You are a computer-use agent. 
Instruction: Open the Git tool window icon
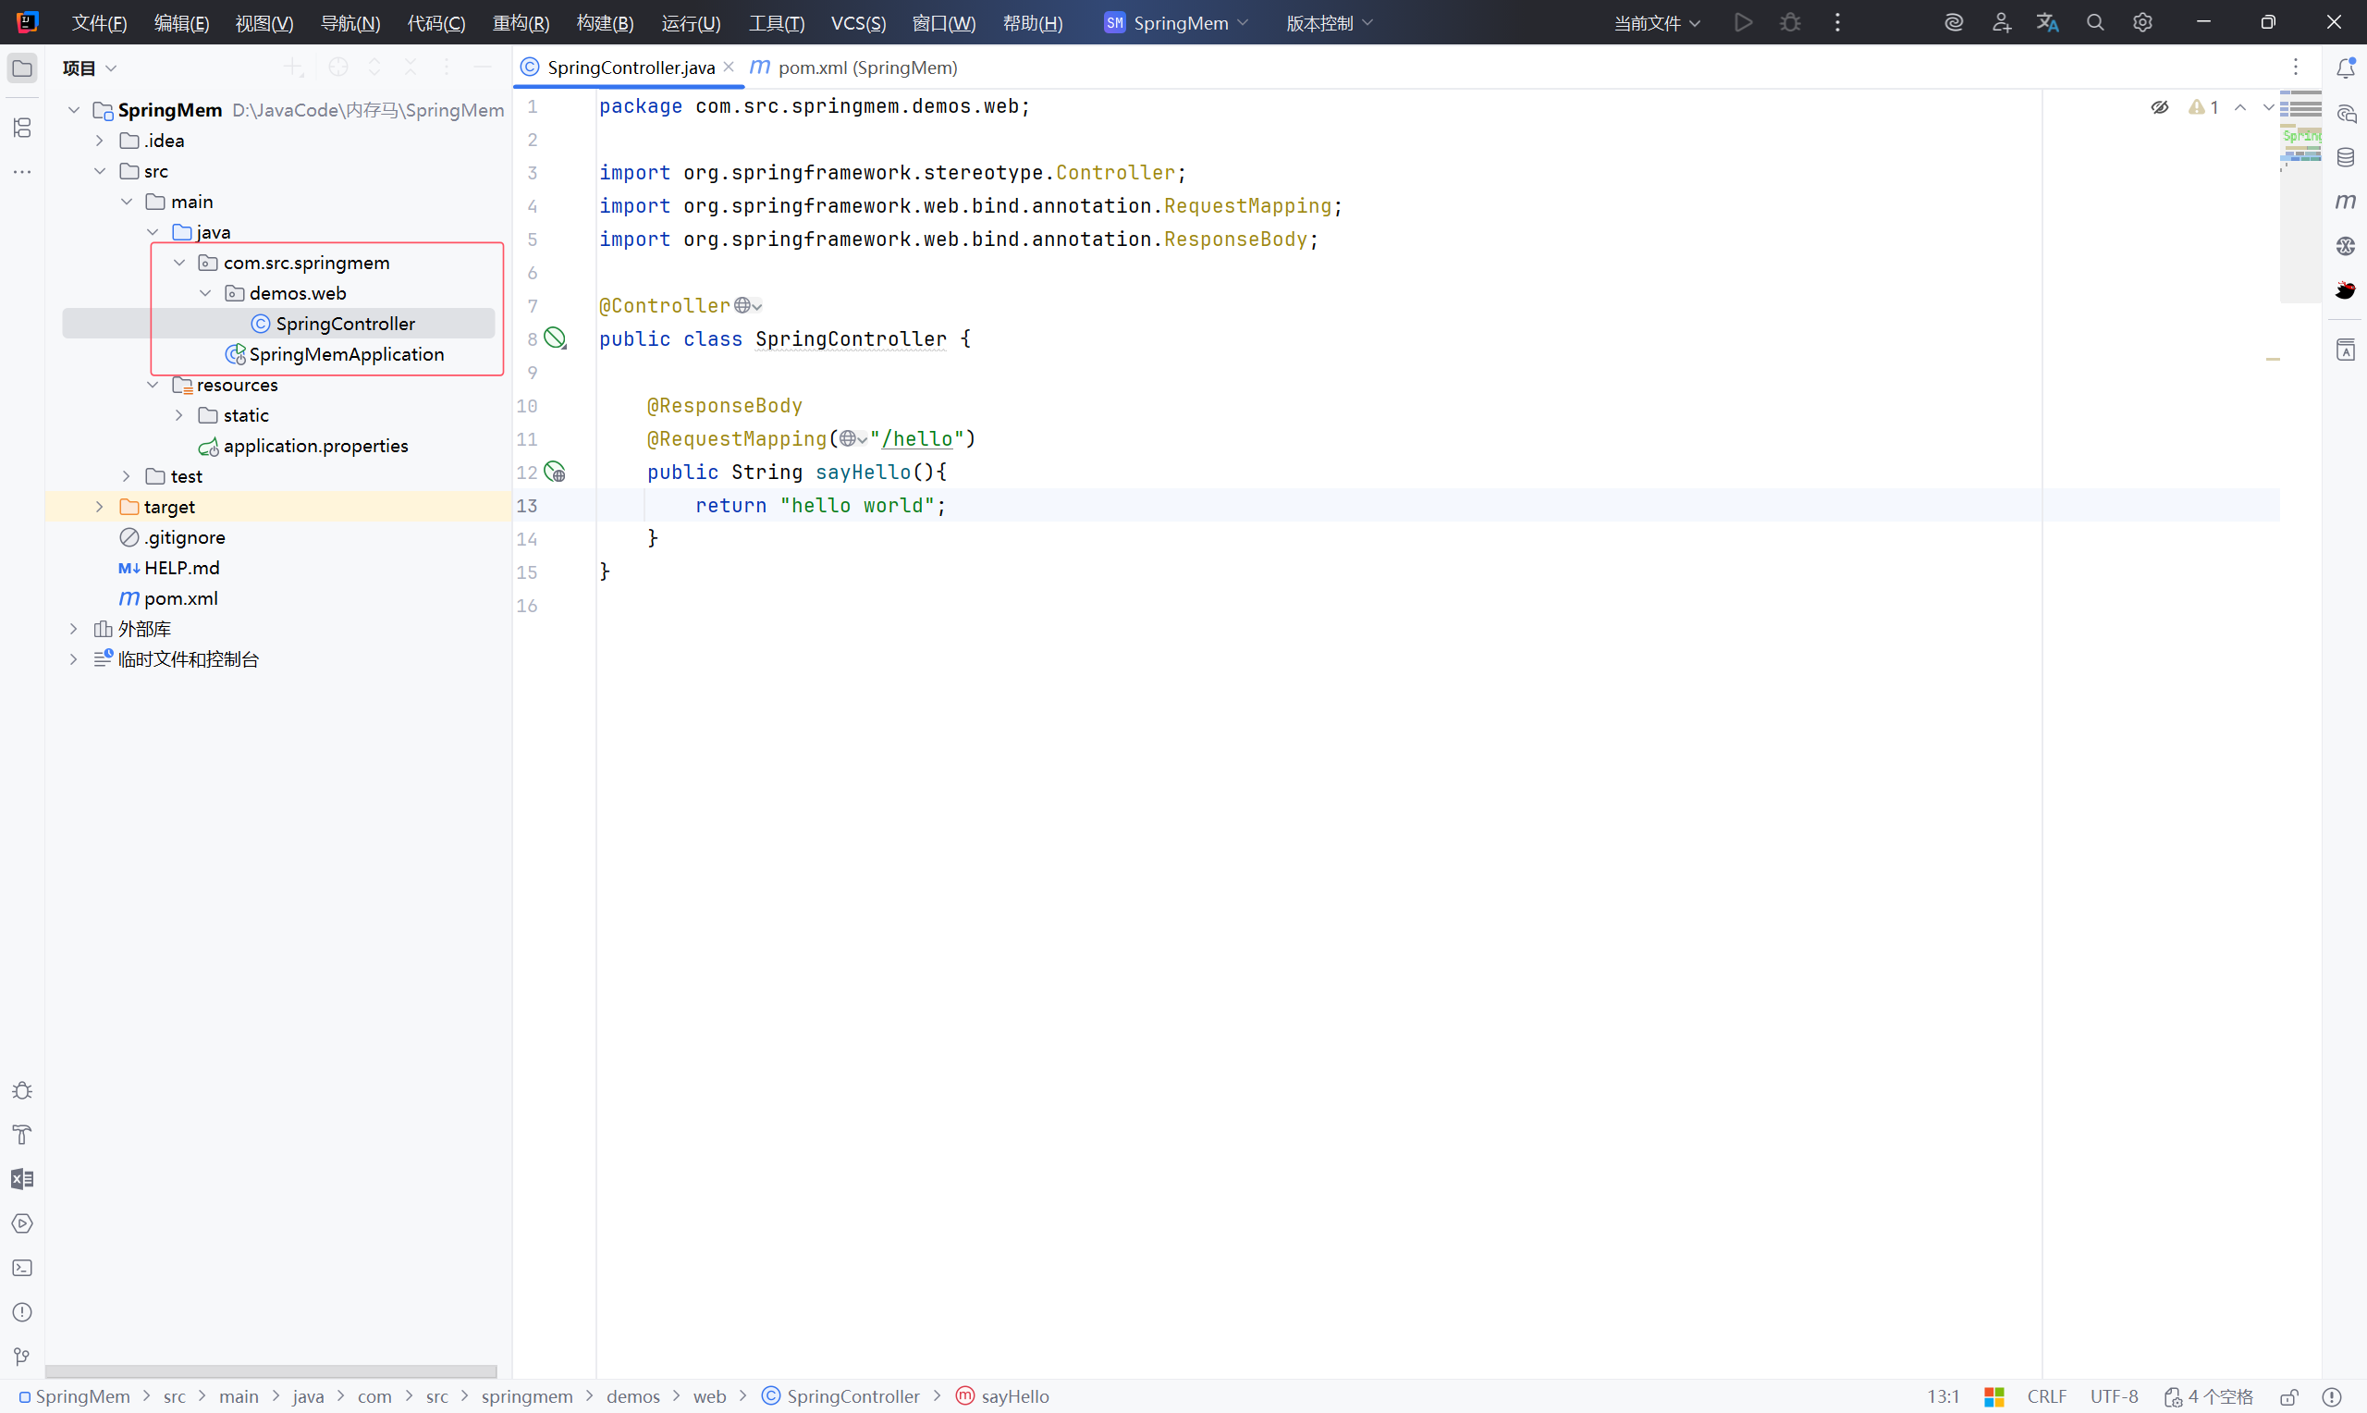pyautogui.click(x=22, y=1357)
